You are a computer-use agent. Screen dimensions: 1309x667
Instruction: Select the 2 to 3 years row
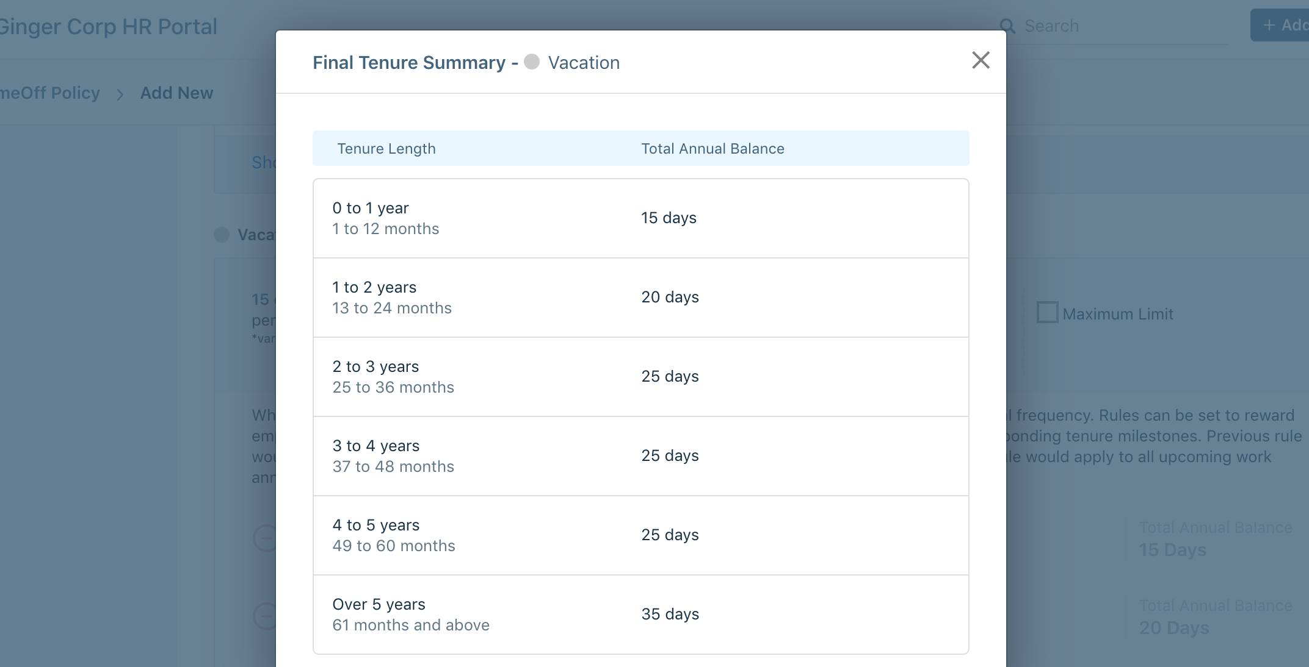tap(640, 377)
